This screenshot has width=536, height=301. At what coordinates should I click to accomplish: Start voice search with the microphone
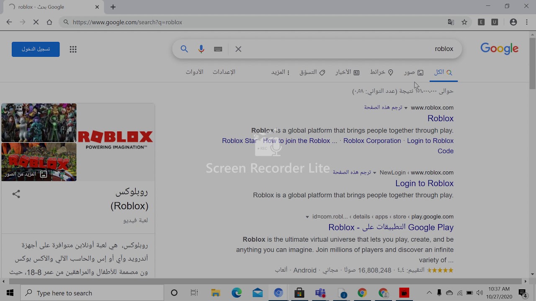coord(201,49)
